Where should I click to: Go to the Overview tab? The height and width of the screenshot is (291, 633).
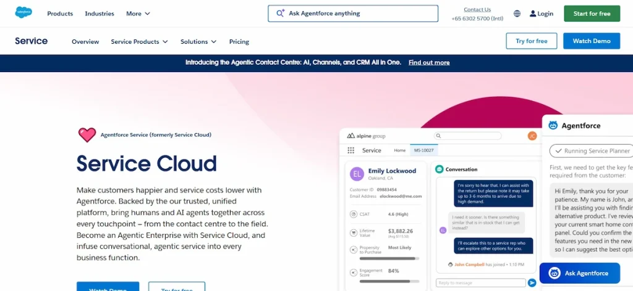[85, 41]
